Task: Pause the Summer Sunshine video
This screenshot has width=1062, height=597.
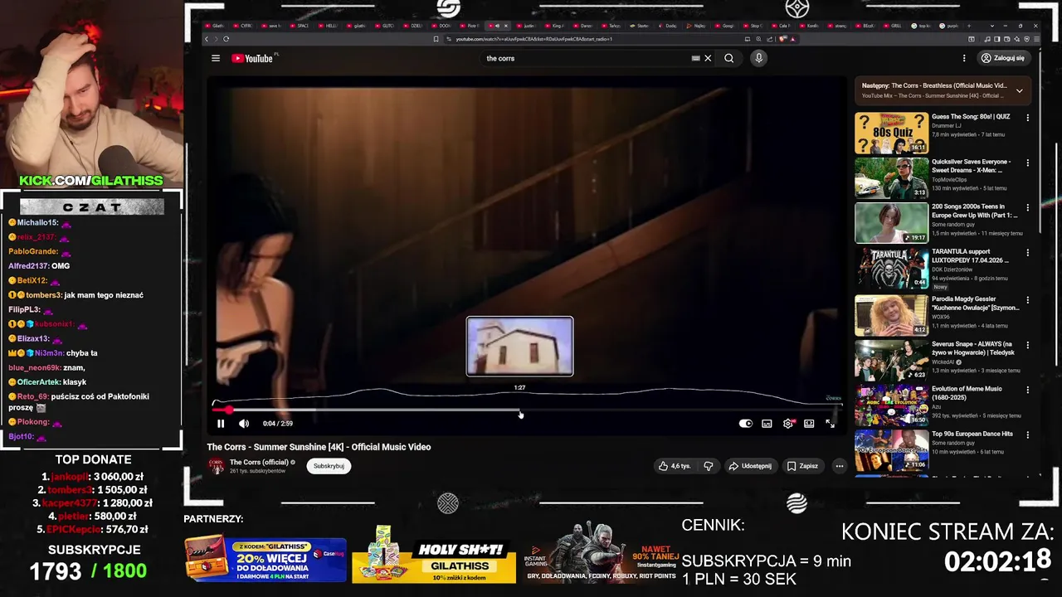Action: [x=221, y=424]
